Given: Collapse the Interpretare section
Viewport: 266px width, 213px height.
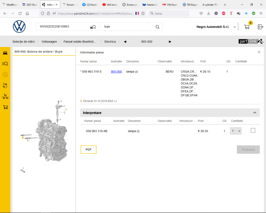Looking at the screenshot, I should [x=254, y=113].
